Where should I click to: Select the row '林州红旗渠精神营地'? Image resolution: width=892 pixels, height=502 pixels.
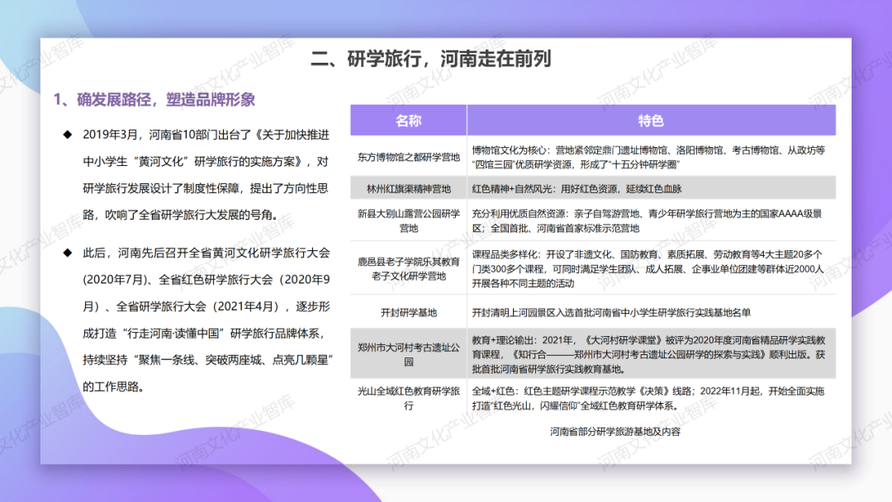[x=409, y=189]
